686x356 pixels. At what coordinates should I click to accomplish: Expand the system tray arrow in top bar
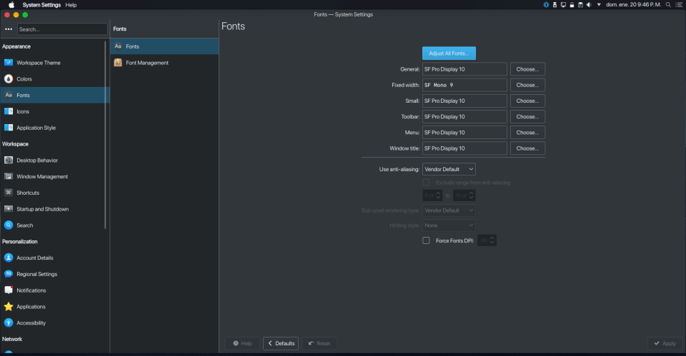599,5
